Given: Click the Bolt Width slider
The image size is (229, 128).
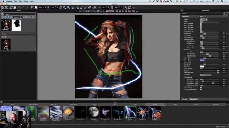Looking at the screenshot, I should (x=210, y=34).
